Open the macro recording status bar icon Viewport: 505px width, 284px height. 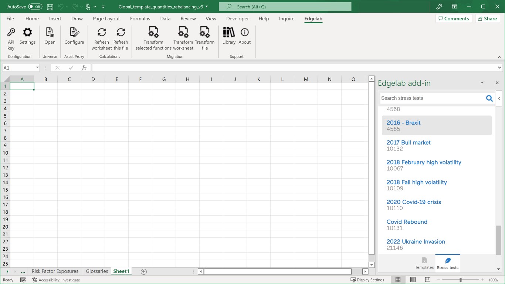tap(23, 280)
